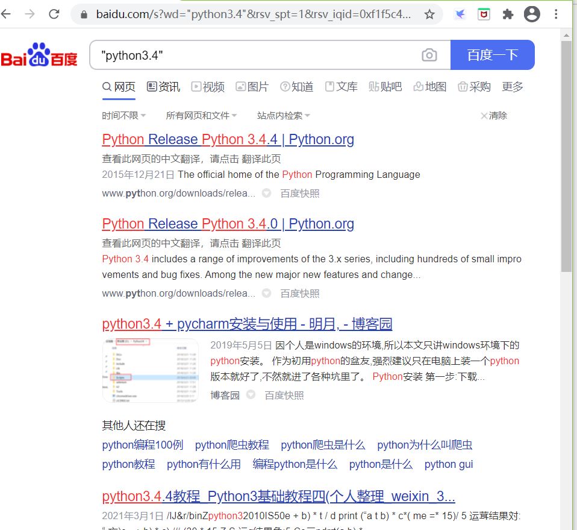The width and height of the screenshot is (577, 530).
Task: Click the page vertical scrollbar thumb
Action: coord(566,157)
